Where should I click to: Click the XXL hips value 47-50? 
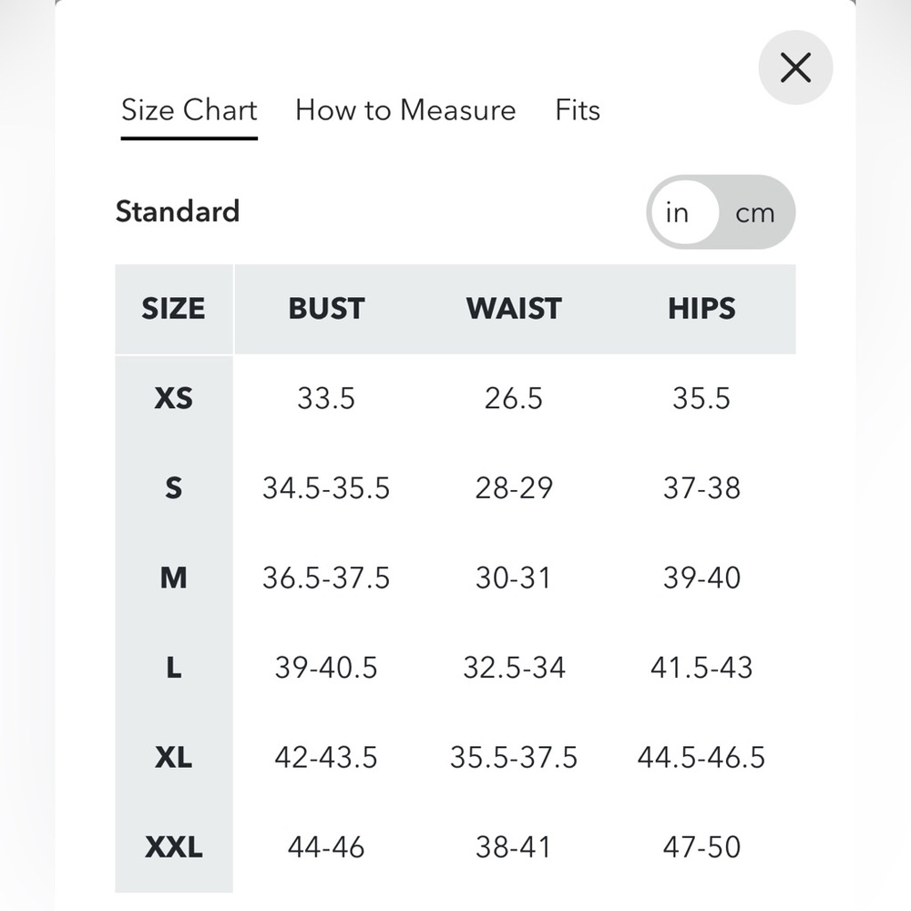click(701, 847)
